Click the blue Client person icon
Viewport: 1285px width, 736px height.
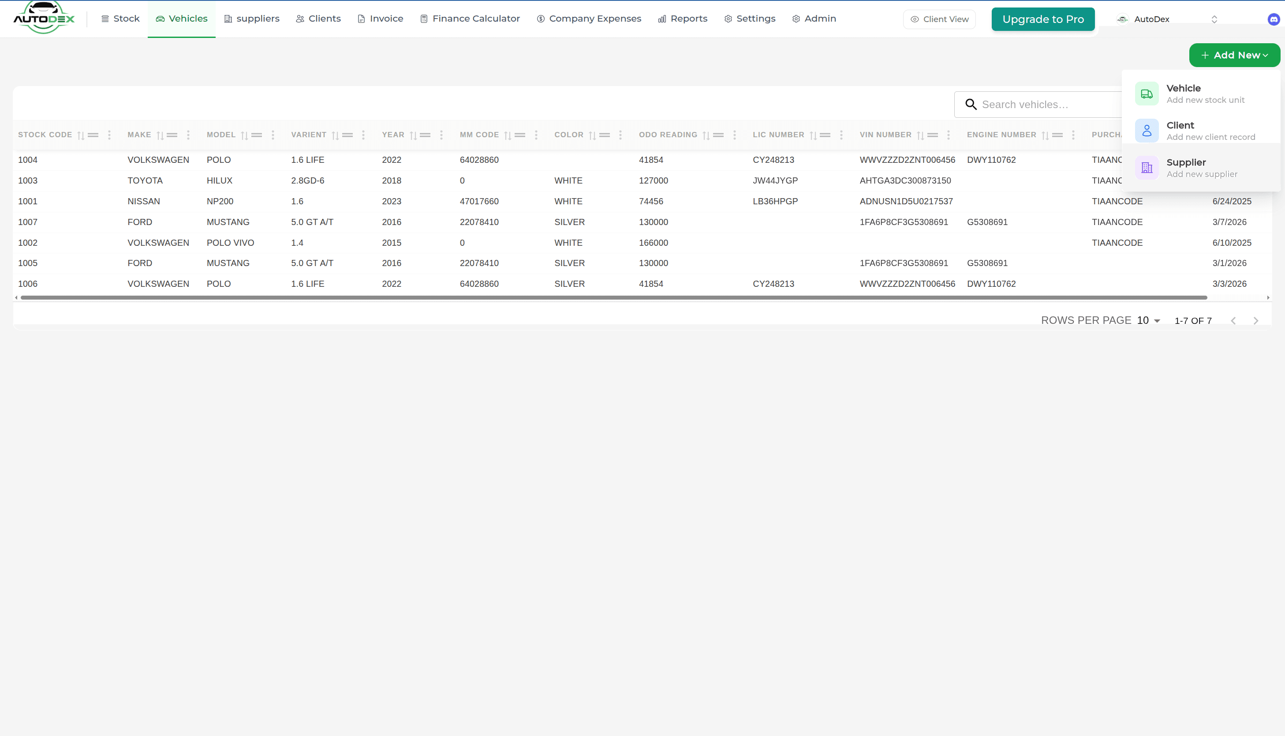pyautogui.click(x=1147, y=131)
